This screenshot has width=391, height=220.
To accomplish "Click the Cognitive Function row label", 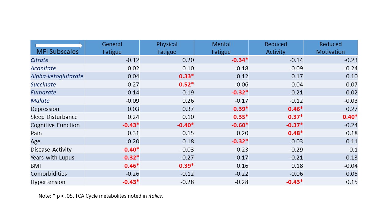I will point(55,125).
